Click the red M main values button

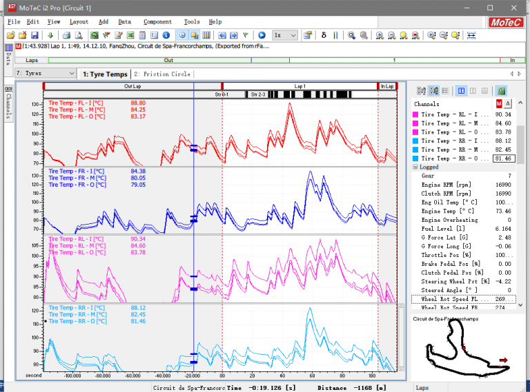(x=499, y=103)
